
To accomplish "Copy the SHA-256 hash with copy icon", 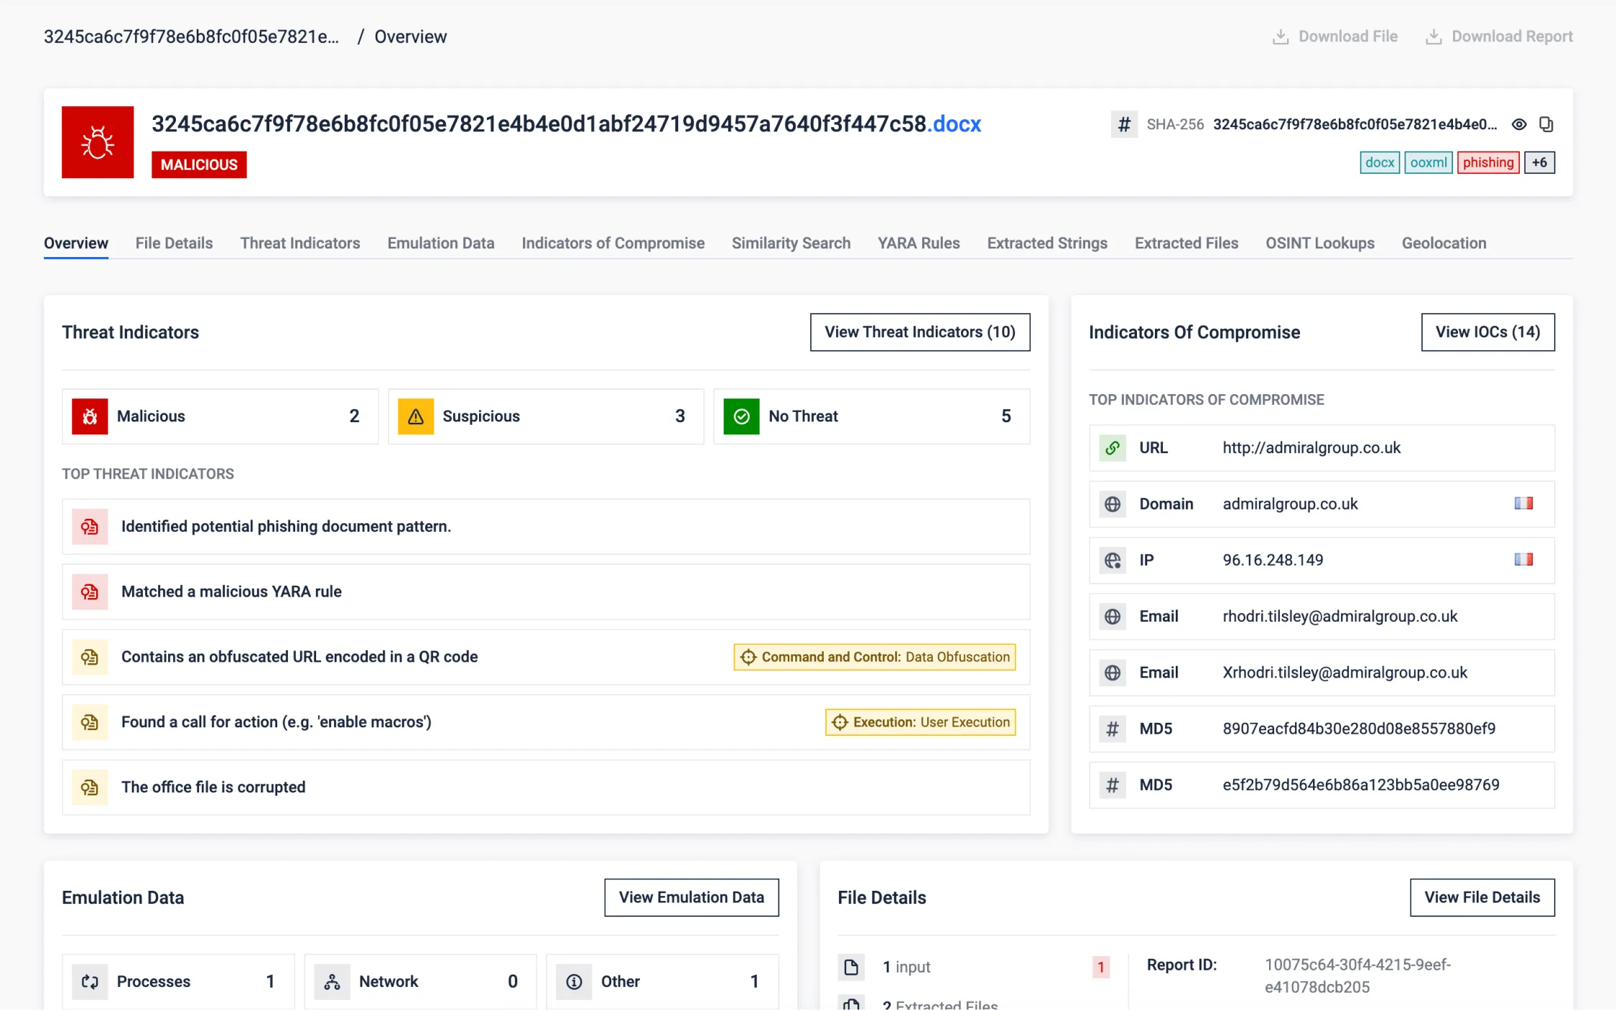I will click(x=1546, y=124).
